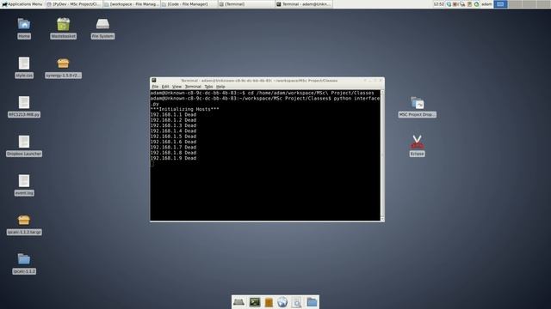Click the Terminal window icon in titlebar
This screenshot has width=551, height=309.
point(154,81)
